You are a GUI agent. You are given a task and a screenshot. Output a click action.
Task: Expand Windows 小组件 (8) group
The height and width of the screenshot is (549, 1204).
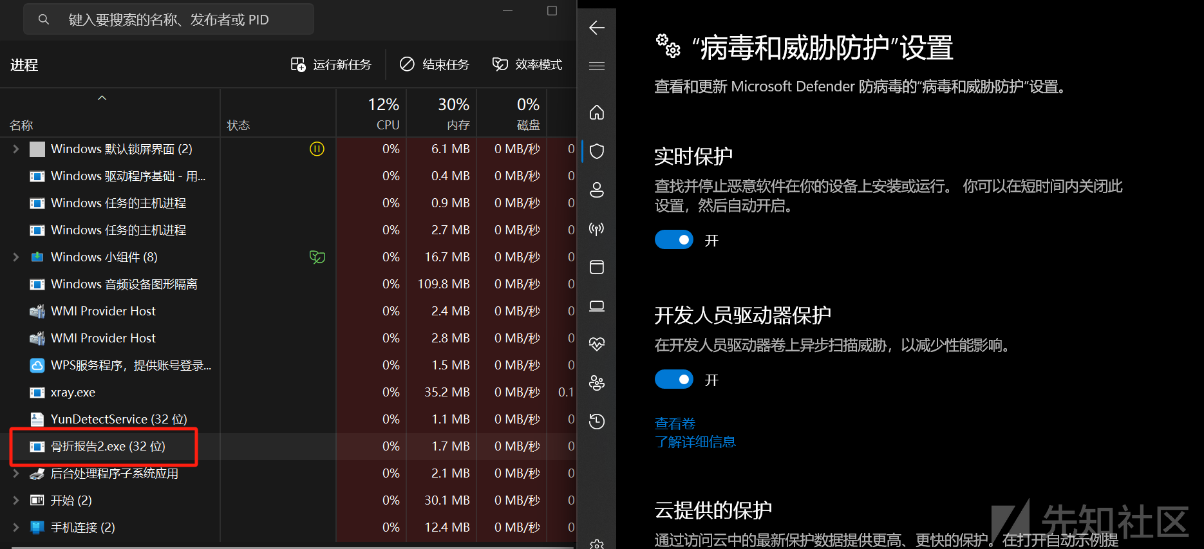pos(15,257)
